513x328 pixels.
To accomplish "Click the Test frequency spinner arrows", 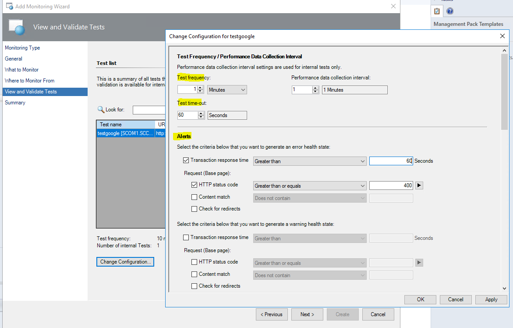I will click(200, 90).
